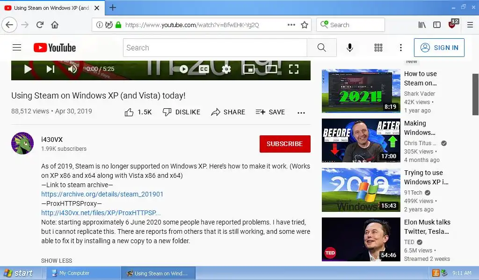Show site information icon in address bar
Viewport: 479px width, 280px height.
tap(99, 25)
